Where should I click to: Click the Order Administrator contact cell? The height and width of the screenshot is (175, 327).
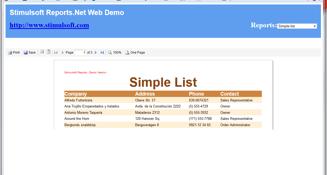click(x=235, y=125)
